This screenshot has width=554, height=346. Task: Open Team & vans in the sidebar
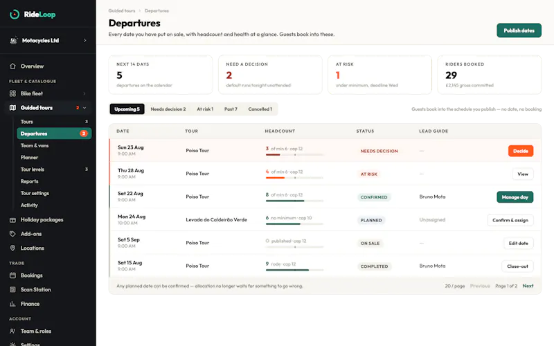[x=54, y=145]
